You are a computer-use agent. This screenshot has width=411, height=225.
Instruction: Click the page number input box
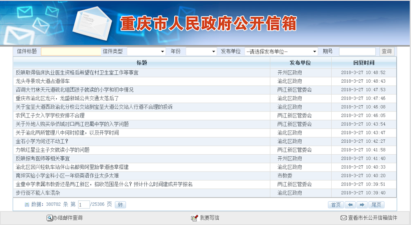pyautogui.click(x=83, y=205)
